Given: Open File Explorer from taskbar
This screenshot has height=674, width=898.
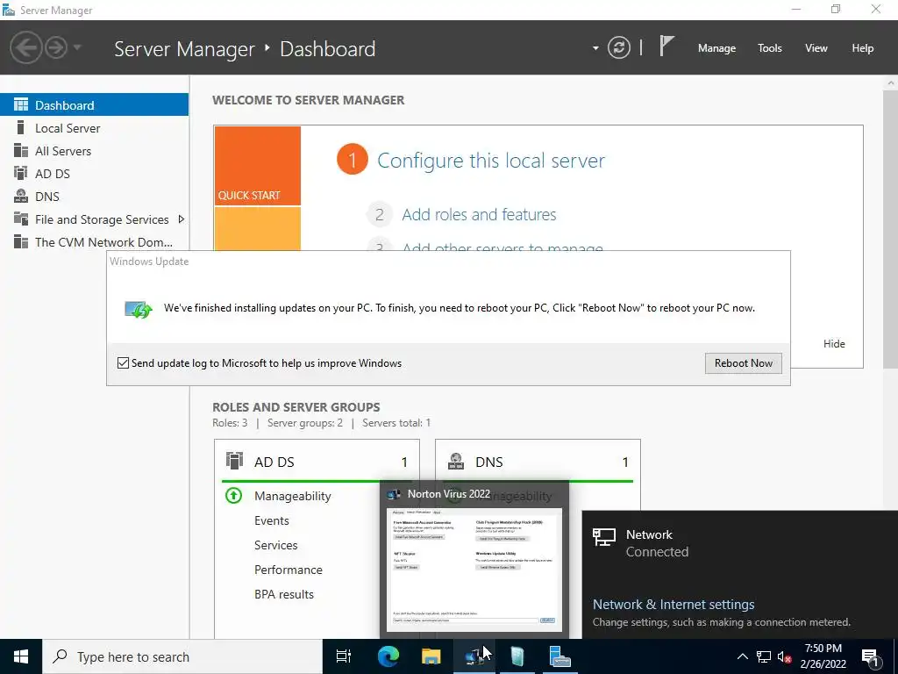Looking at the screenshot, I should point(431,656).
